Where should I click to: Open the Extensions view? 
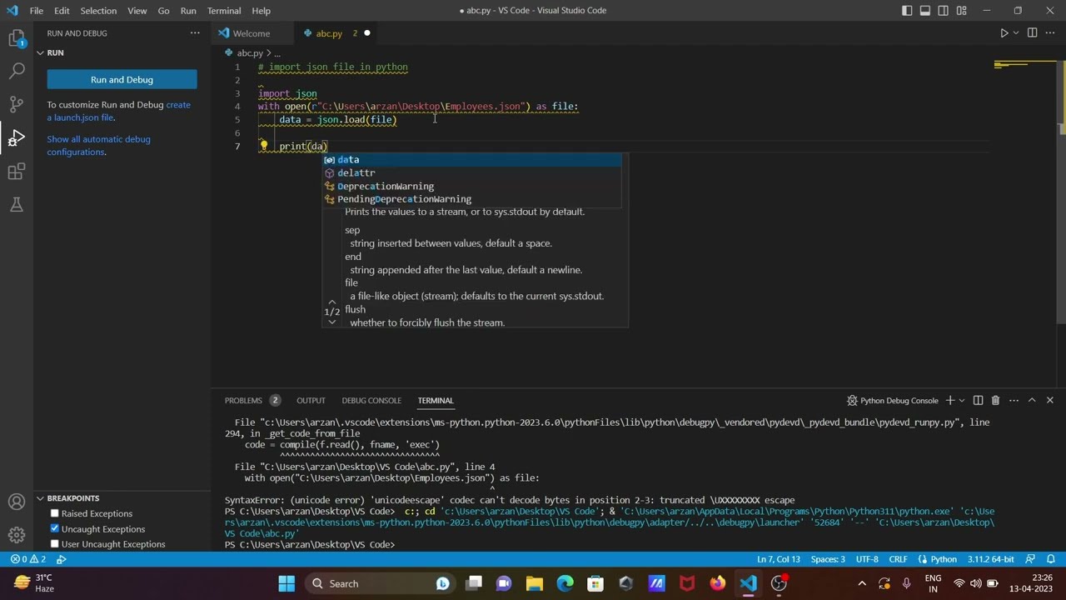point(17,172)
